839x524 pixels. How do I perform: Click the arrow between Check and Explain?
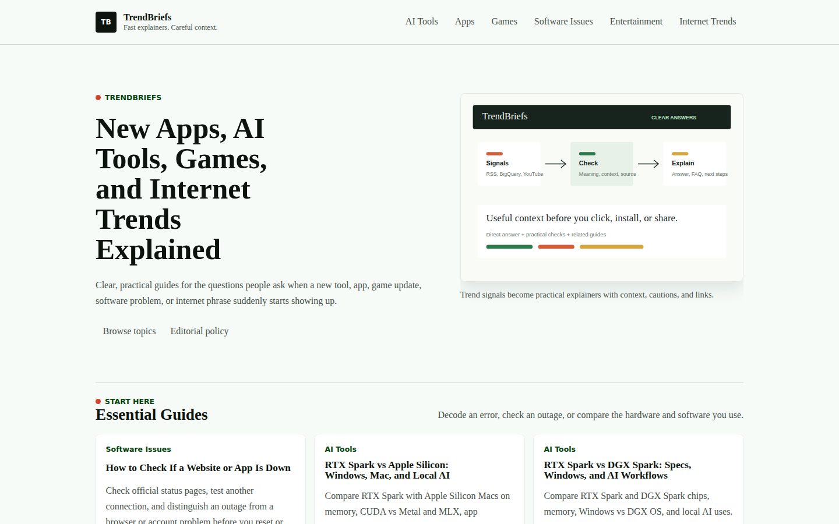648,164
